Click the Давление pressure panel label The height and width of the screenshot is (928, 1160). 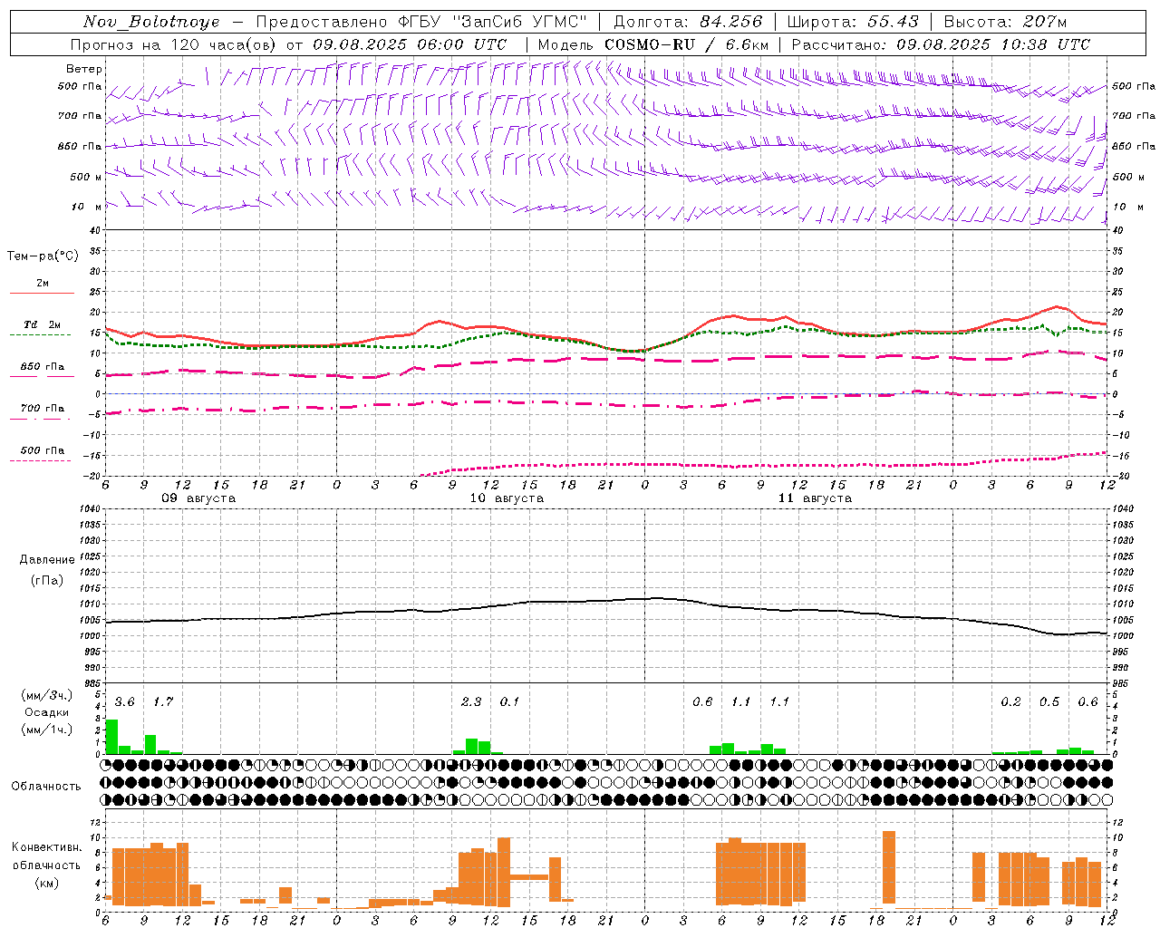pos(47,560)
